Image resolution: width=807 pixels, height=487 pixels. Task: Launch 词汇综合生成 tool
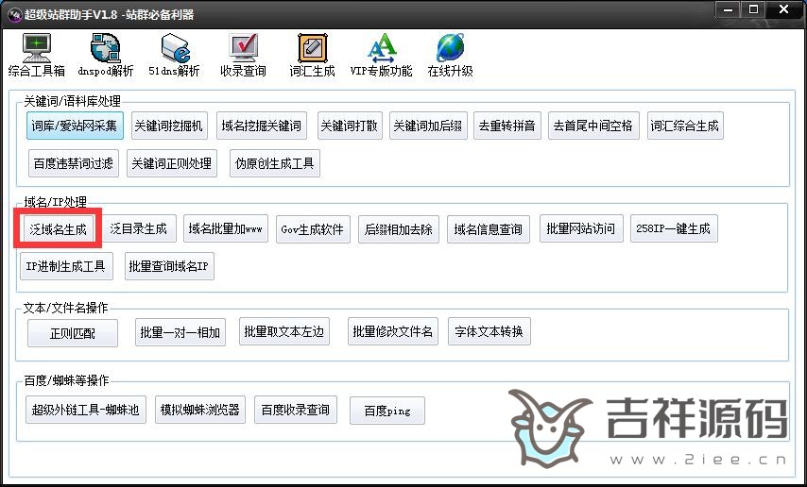pos(685,126)
